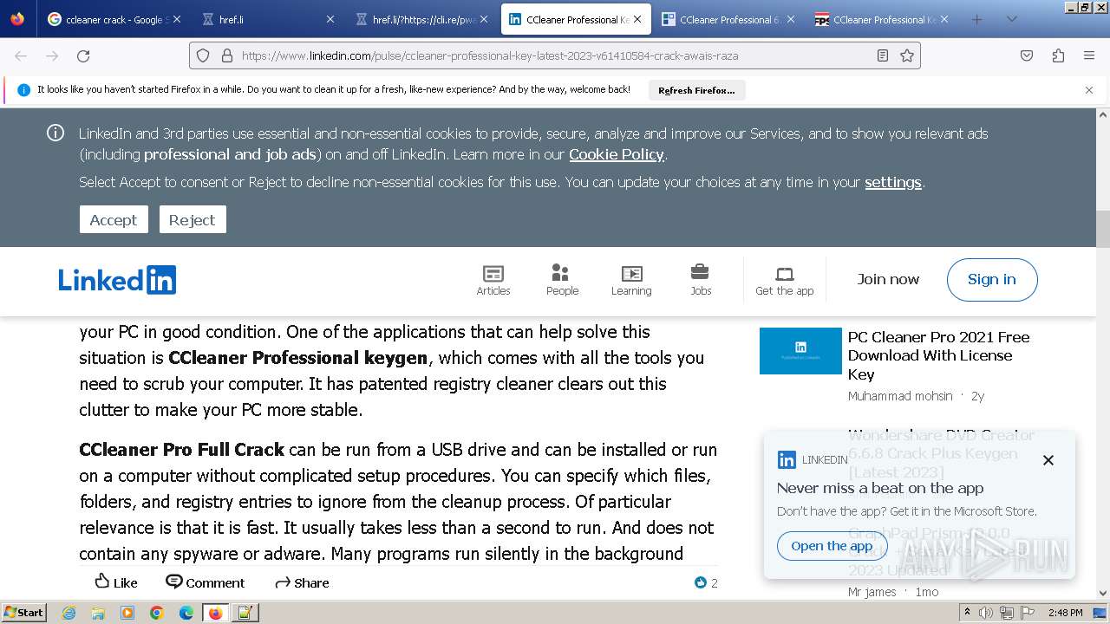Viewport: 1110px width, 624px height.
Task: Show hidden system tray icons
Action: (x=968, y=613)
